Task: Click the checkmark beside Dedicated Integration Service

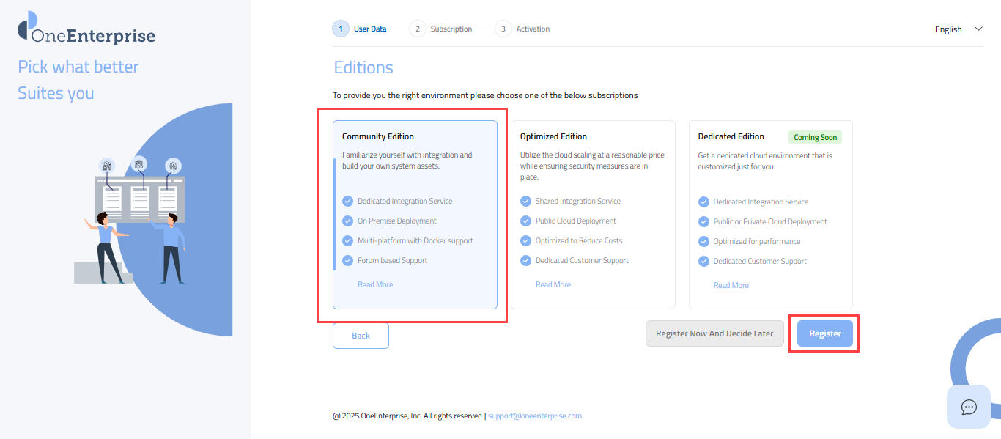Action: coord(347,201)
